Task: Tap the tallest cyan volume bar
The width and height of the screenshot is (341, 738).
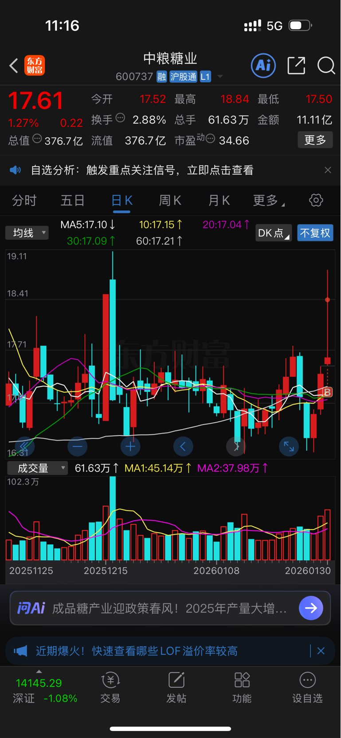Action: [x=113, y=519]
